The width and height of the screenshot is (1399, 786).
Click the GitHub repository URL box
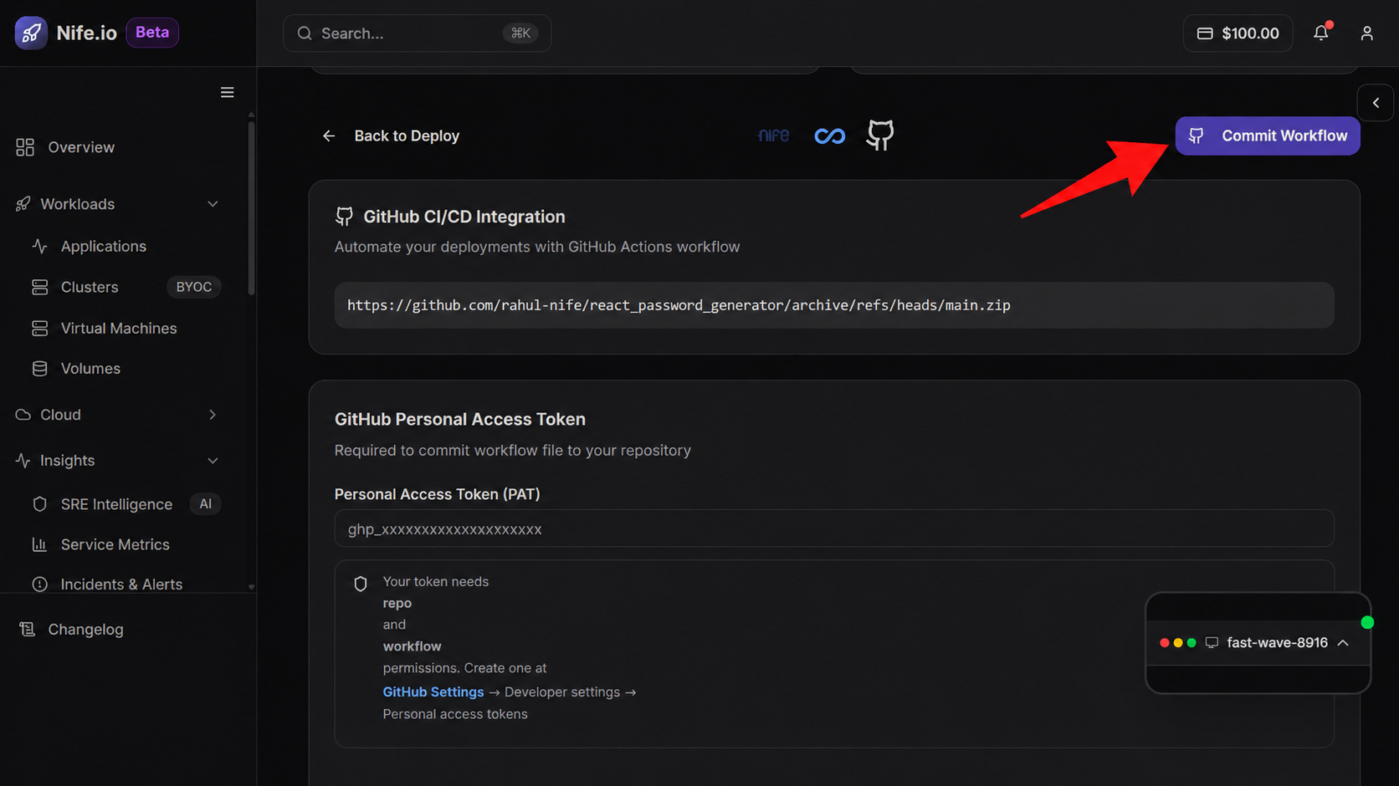coord(833,305)
